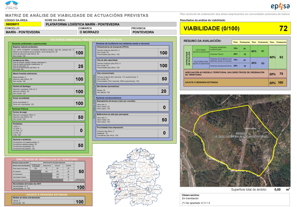Click the red location dot on Galicia map
Viewport: 297px width, 207px height.
120,189
